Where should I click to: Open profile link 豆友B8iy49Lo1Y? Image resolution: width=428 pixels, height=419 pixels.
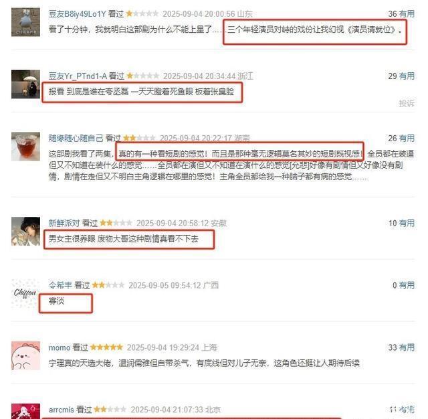(78, 14)
